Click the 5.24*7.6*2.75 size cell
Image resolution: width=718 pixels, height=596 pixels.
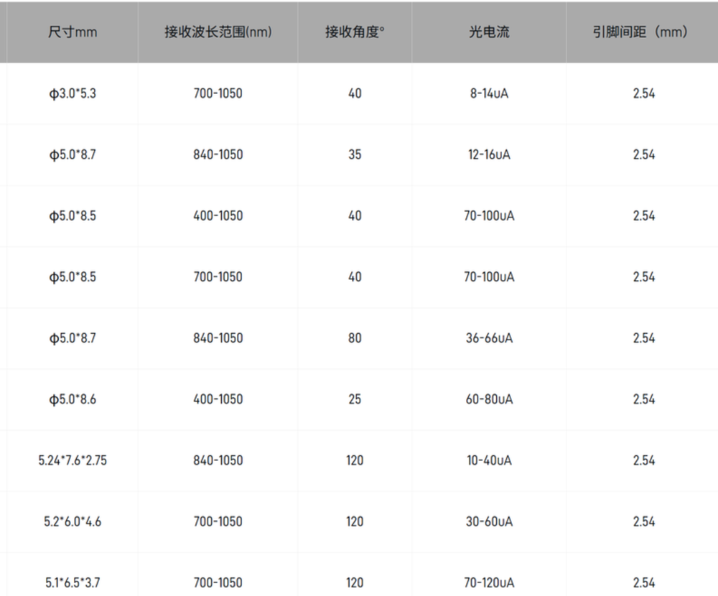coord(73,460)
